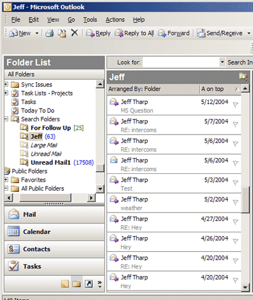Open the Tools menu
This screenshot has width=253, height=300.
[x=90, y=19]
